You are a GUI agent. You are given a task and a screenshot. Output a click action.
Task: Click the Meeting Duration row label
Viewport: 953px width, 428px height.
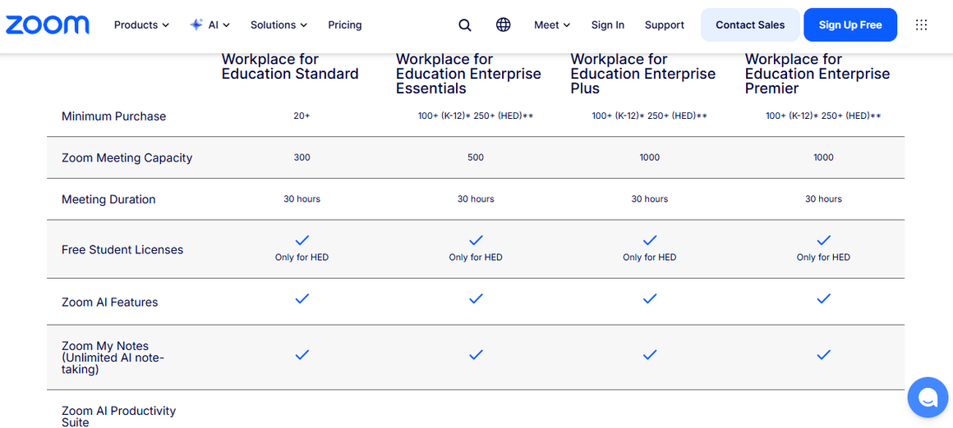pos(108,199)
